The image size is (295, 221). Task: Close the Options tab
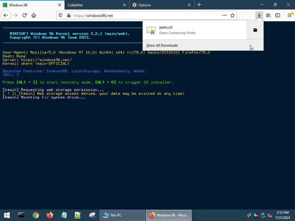click(189, 5)
